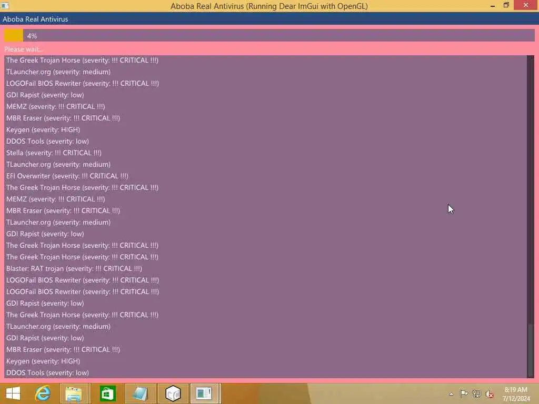Open the white cube app on the taskbar
This screenshot has width=539, height=404.
(x=173, y=393)
